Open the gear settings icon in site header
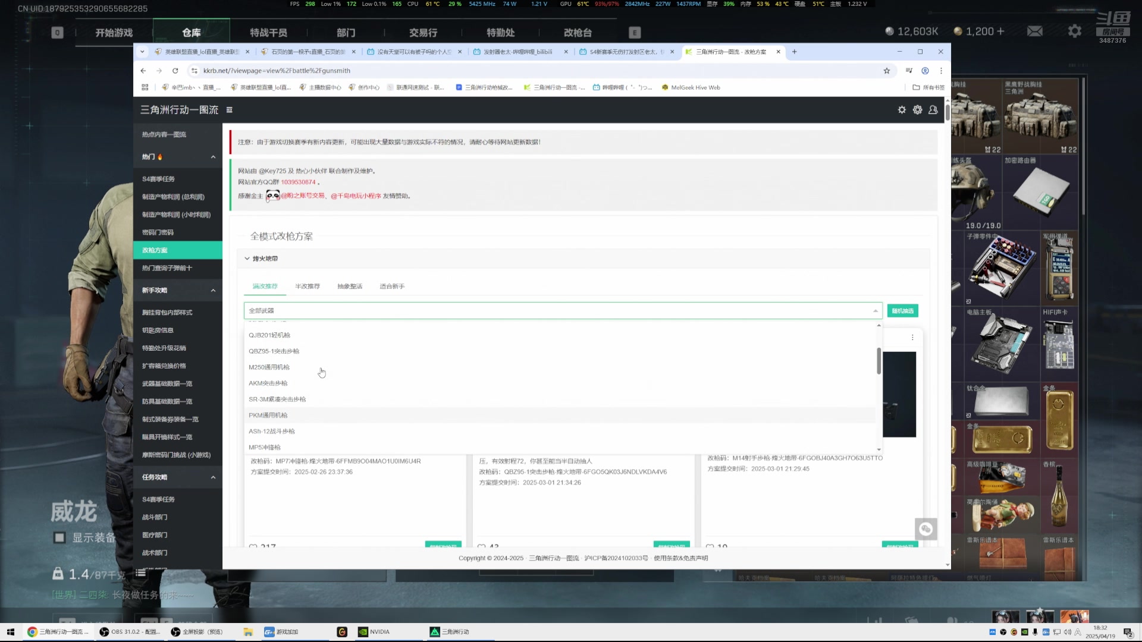This screenshot has height=642, width=1142. tap(917, 110)
